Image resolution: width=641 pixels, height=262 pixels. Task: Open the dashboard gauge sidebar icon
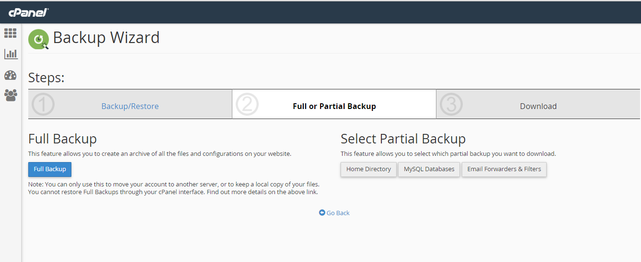10,75
